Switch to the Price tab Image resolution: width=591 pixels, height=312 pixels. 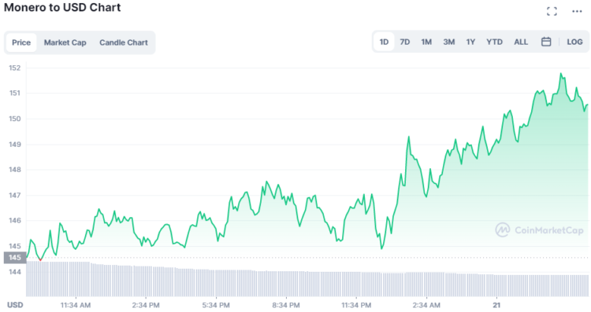click(21, 42)
